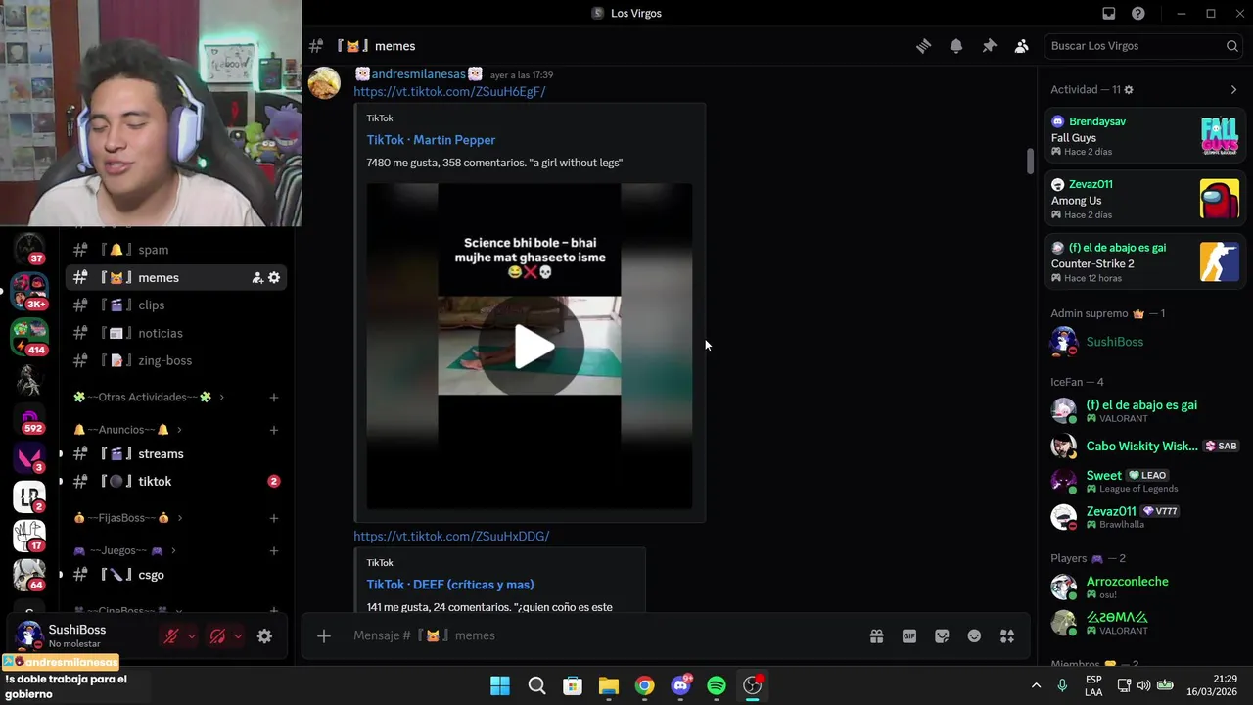
Task: Show pinned messages pin icon
Action: point(989,46)
